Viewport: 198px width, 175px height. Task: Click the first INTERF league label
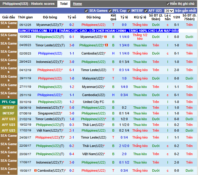click(8, 108)
